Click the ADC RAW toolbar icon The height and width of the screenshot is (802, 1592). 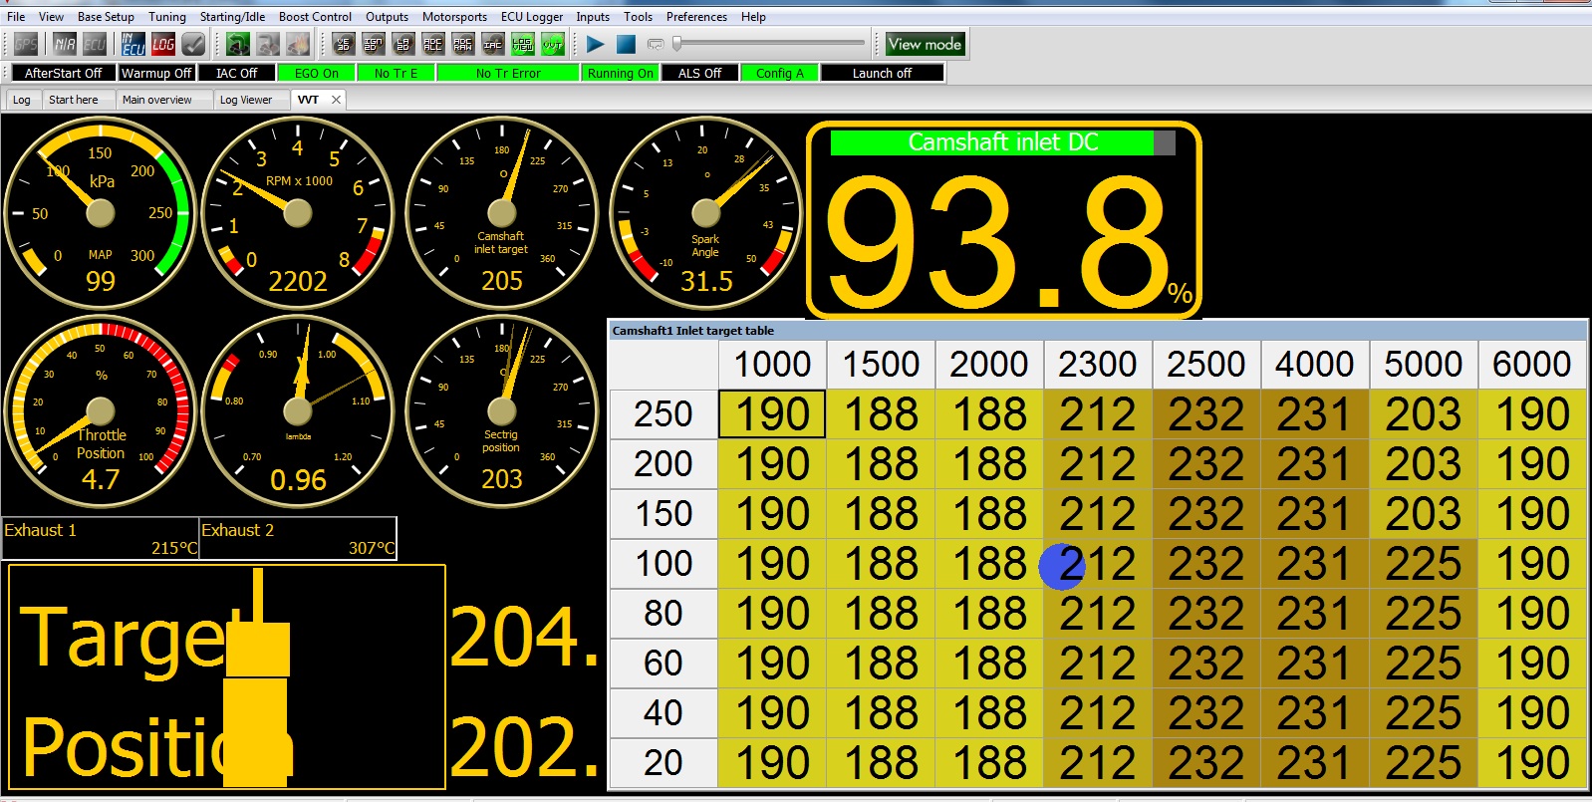click(463, 44)
